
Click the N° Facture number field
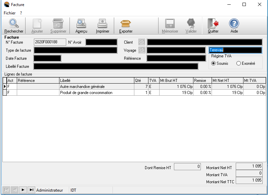point(50,42)
